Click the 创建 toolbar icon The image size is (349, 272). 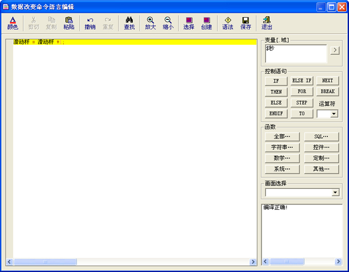tap(207, 23)
